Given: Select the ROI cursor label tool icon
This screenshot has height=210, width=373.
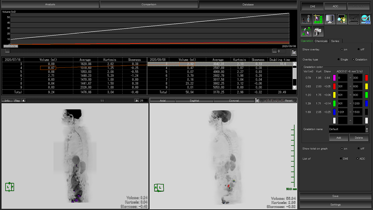Looking at the screenshot, I should tap(318, 19).
